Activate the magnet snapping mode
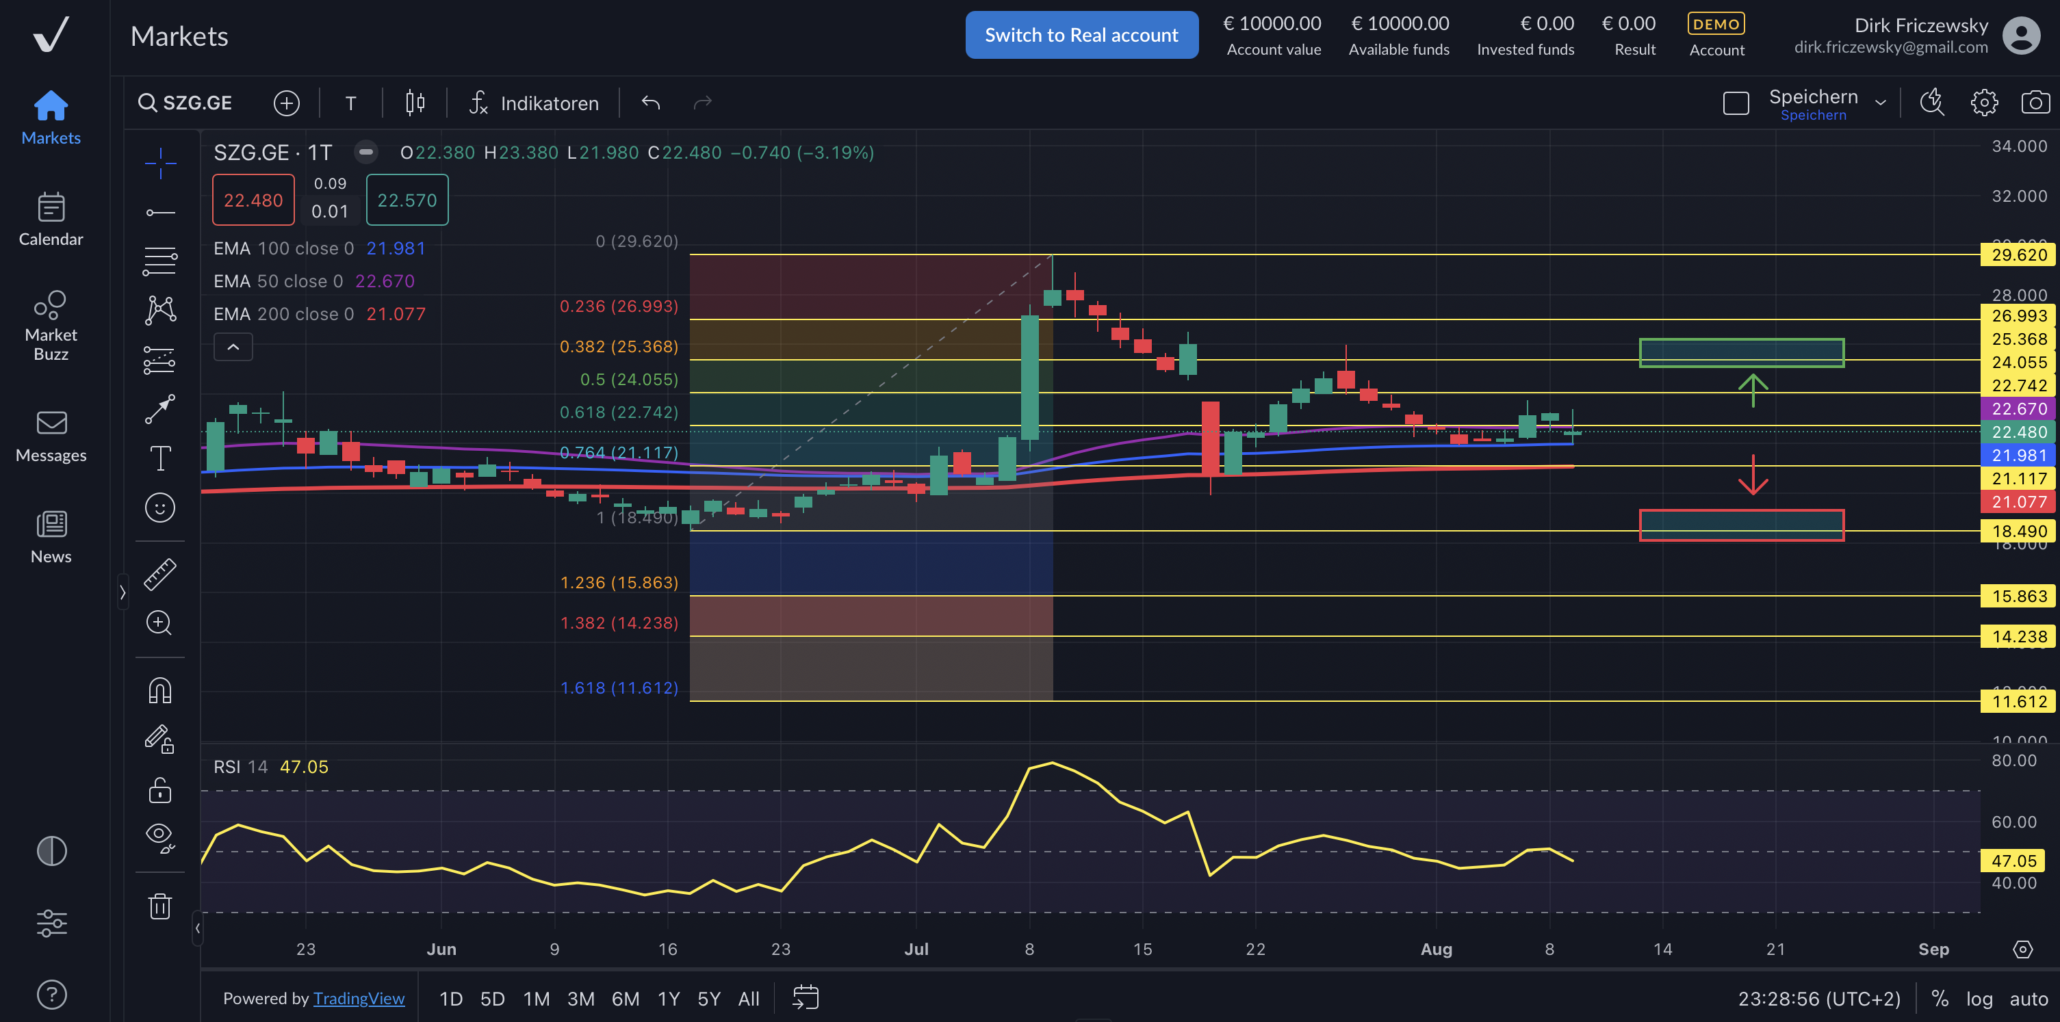The image size is (2060, 1022). [x=160, y=690]
